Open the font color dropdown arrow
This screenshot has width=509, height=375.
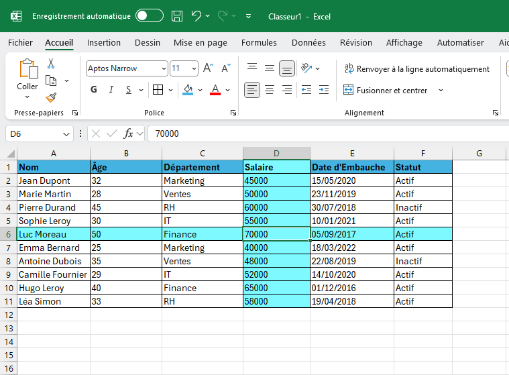[228, 90]
